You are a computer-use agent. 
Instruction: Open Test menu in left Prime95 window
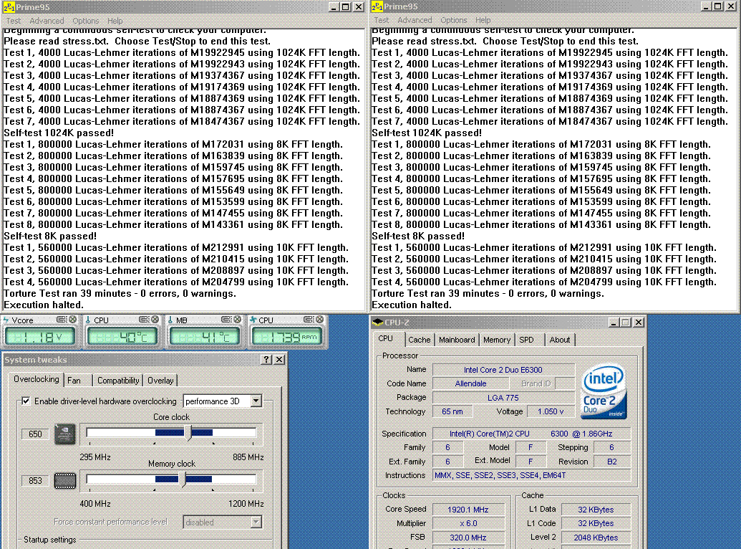click(x=13, y=21)
